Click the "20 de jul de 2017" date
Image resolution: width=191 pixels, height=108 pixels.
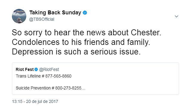pos(42,101)
